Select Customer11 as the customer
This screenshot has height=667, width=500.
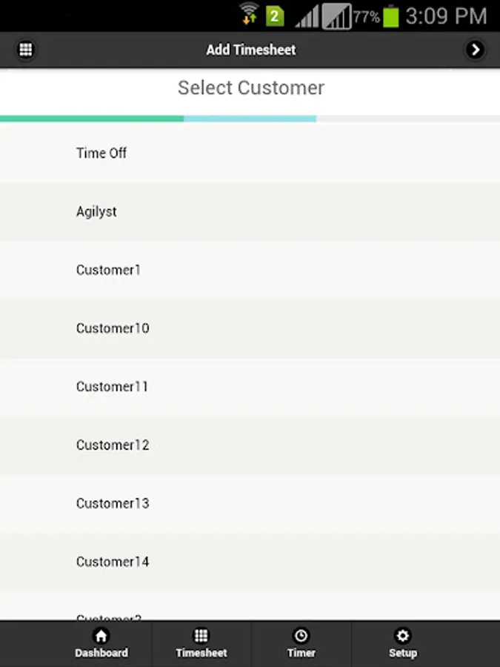[x=112, y=387]
